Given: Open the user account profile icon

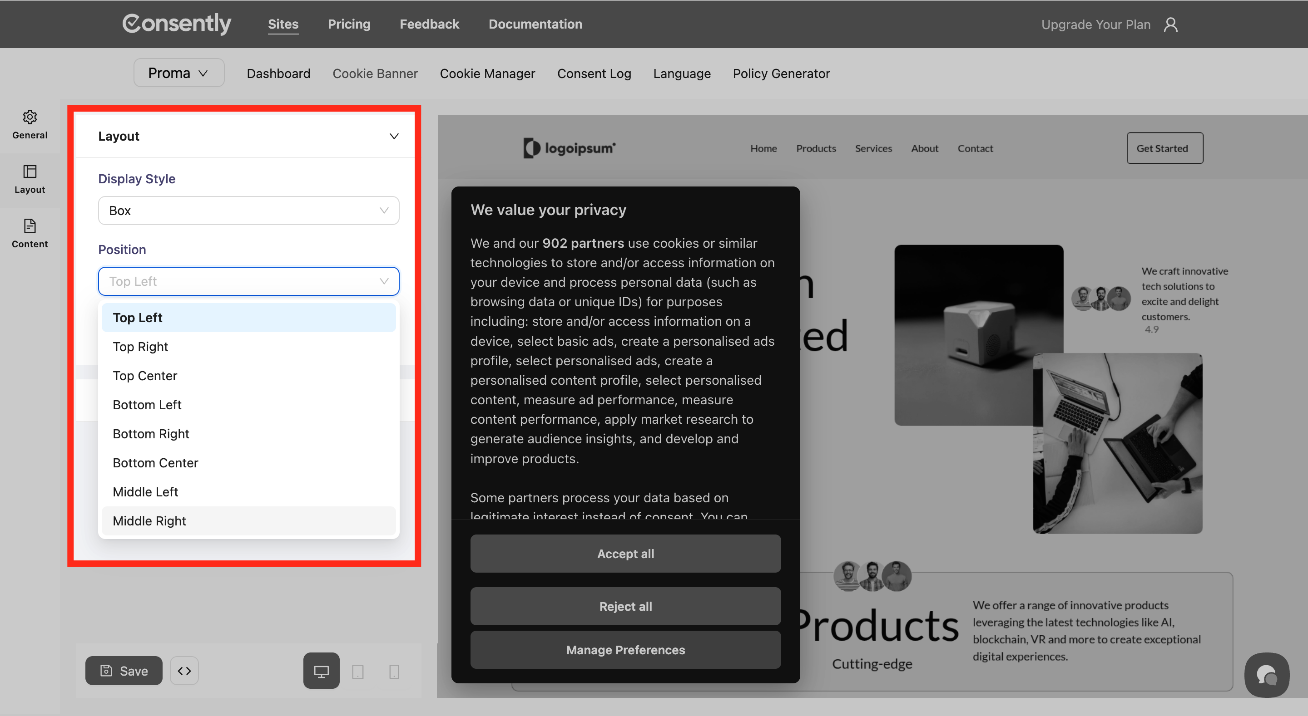Looking at the screenshot, I should coord(1171,25).
